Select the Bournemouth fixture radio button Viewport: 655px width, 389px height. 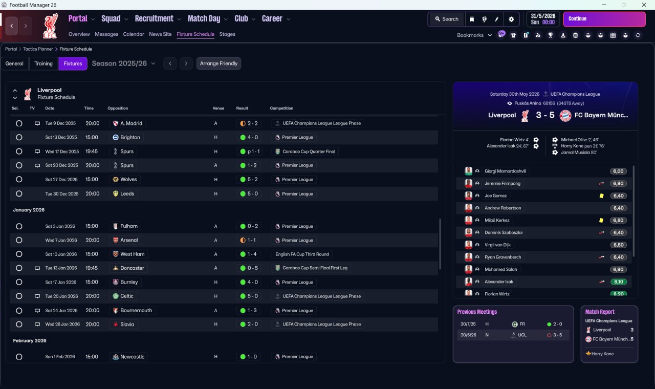(19, 311)
